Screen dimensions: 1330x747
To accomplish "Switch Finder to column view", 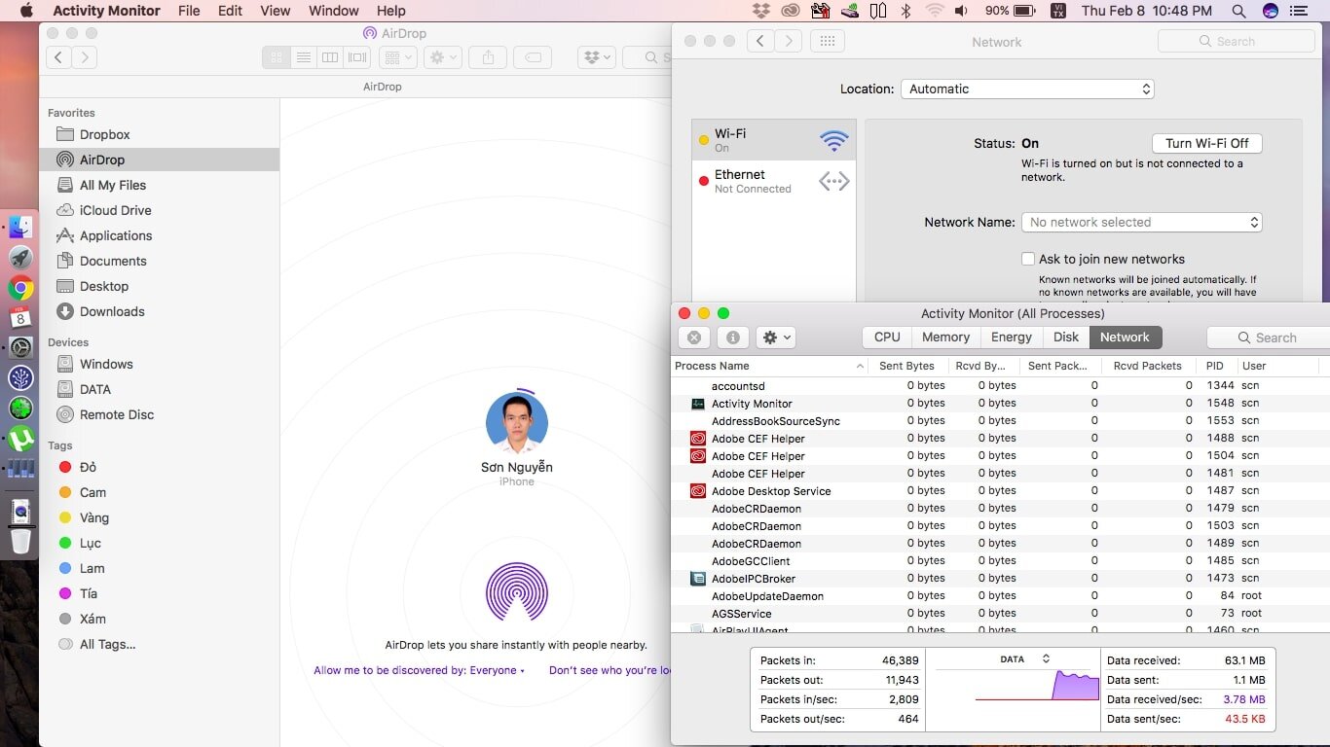I will pyautogui.click(x=330, y=57).
